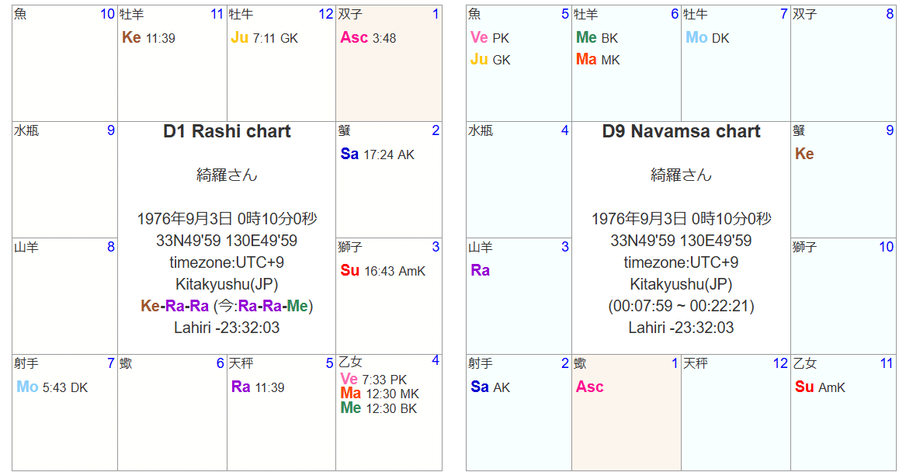Screen dimensions: 906x472
Task: Click the D1 Rashi chart title
Action: tap(227, 132)
